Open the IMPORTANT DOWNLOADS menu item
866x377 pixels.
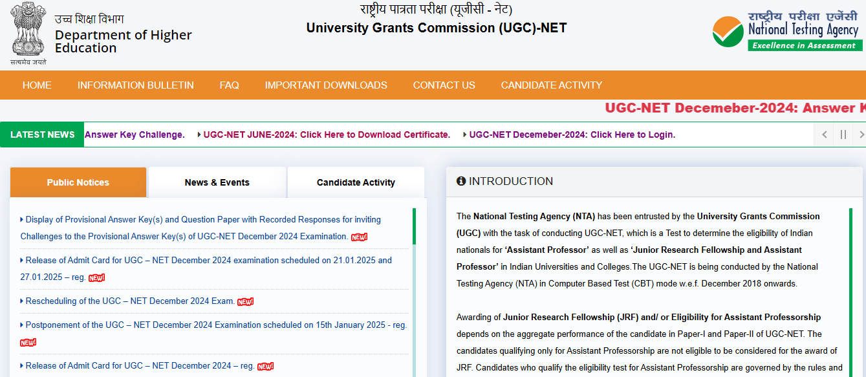pyautogui.click(x=326, y=85)
